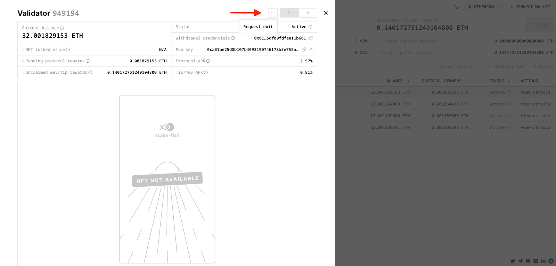Click the Tip/mev APR info icon
The height and width of the screenshot is (266, 556).
click(x=206, y=72)
